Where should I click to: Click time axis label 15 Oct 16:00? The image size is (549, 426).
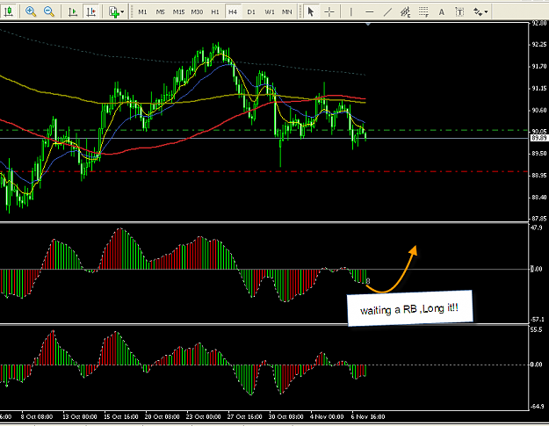click(x=121, y=417)
